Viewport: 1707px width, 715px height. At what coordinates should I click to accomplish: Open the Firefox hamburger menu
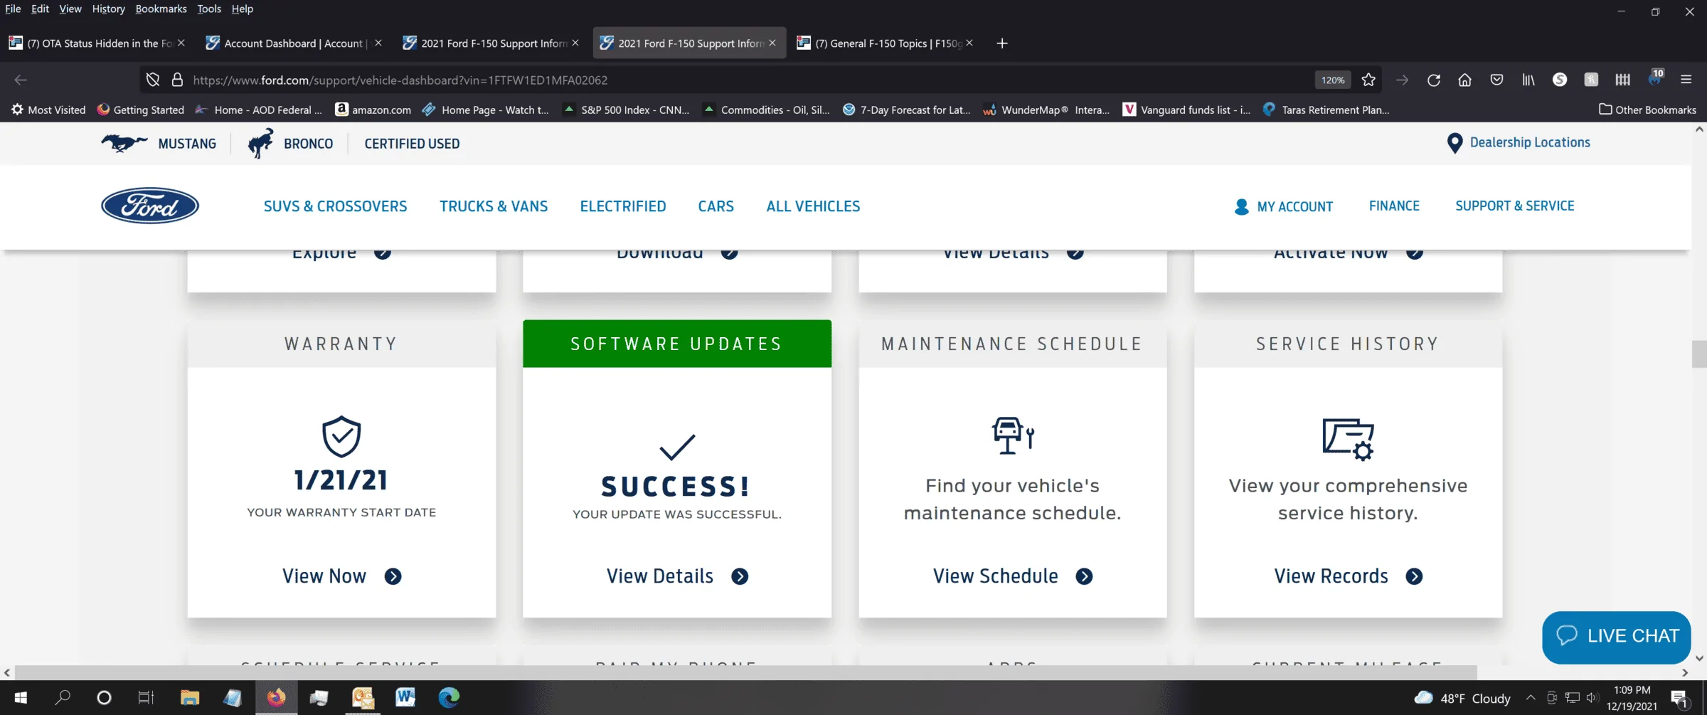click(1686, 80)
